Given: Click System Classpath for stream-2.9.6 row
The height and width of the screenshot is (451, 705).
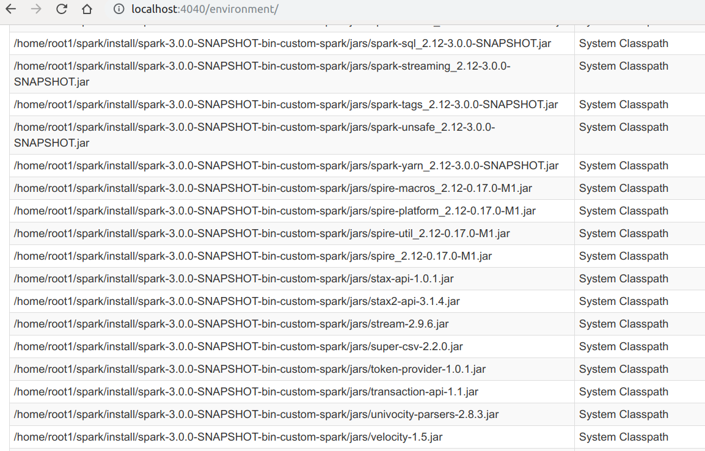Looking at the screenshot, I should coord(623,324).
